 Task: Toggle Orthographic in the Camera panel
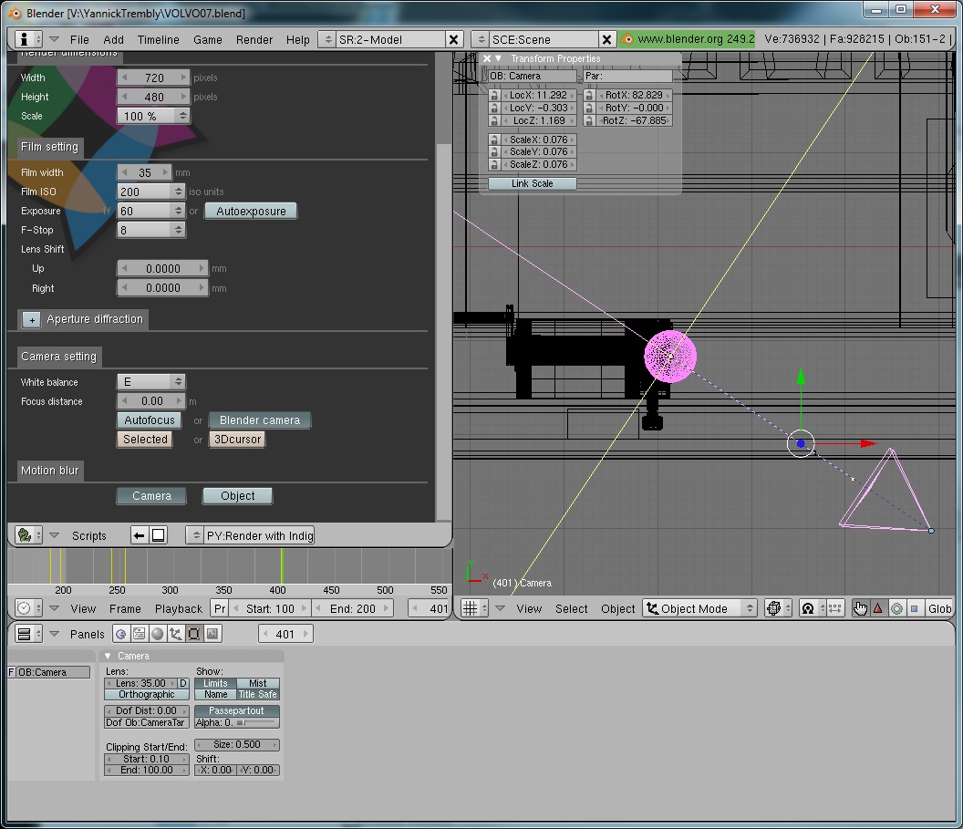click(x=146, y=694)
